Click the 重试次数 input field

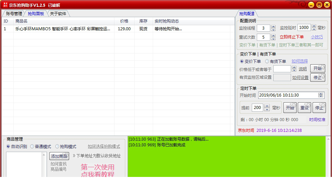coord(264,37)
